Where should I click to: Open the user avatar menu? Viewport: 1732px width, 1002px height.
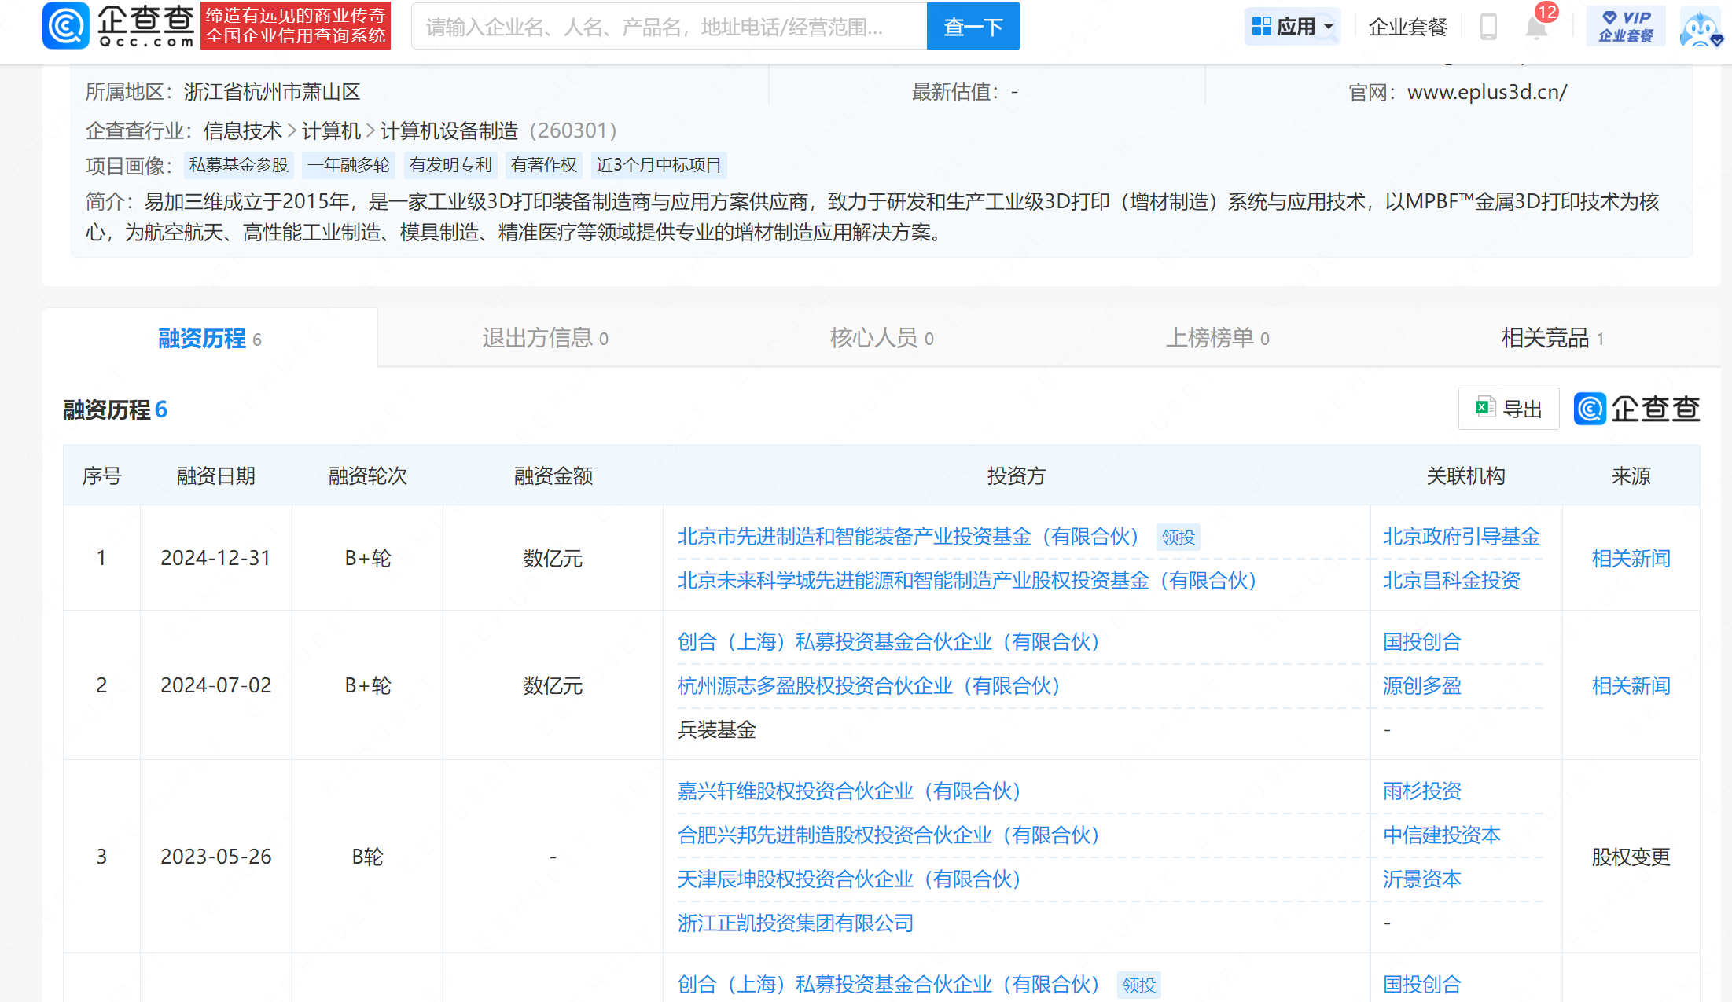click(x=1701, y=28)
